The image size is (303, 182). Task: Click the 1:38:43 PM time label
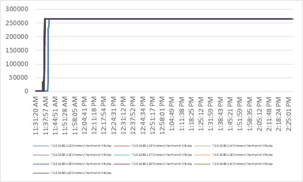[x=221, y=114]
